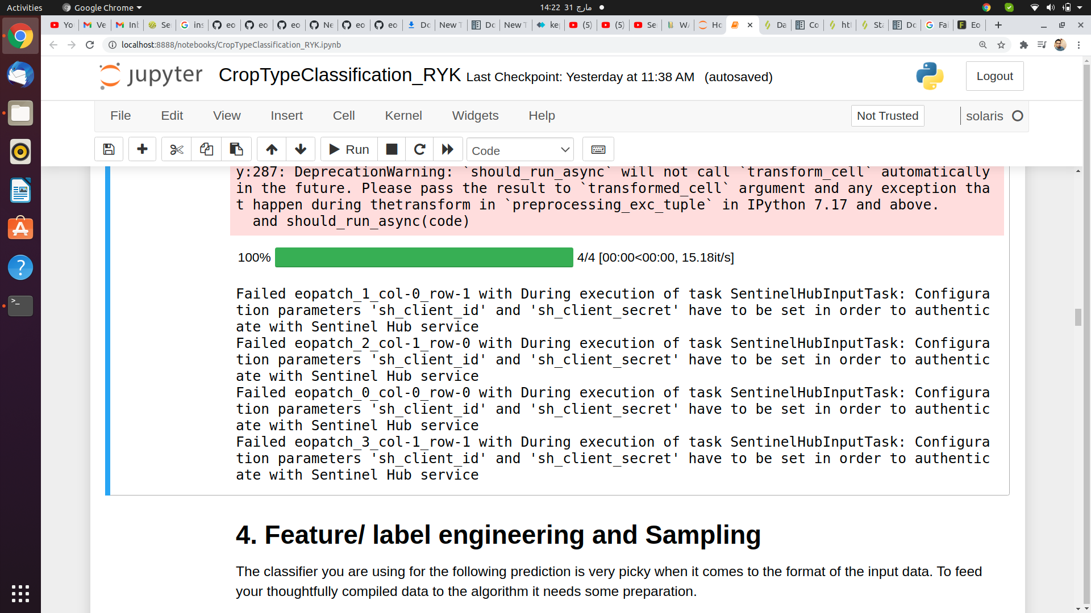Open the Google Chrome menu in top bar
The width and height of the screenshot is (1091, 613).
point(101,7)
